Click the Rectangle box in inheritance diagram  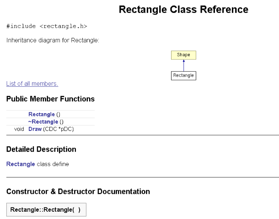click(183, 76)
